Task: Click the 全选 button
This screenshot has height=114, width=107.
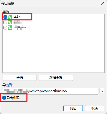Action: click(x=20, y=78)
